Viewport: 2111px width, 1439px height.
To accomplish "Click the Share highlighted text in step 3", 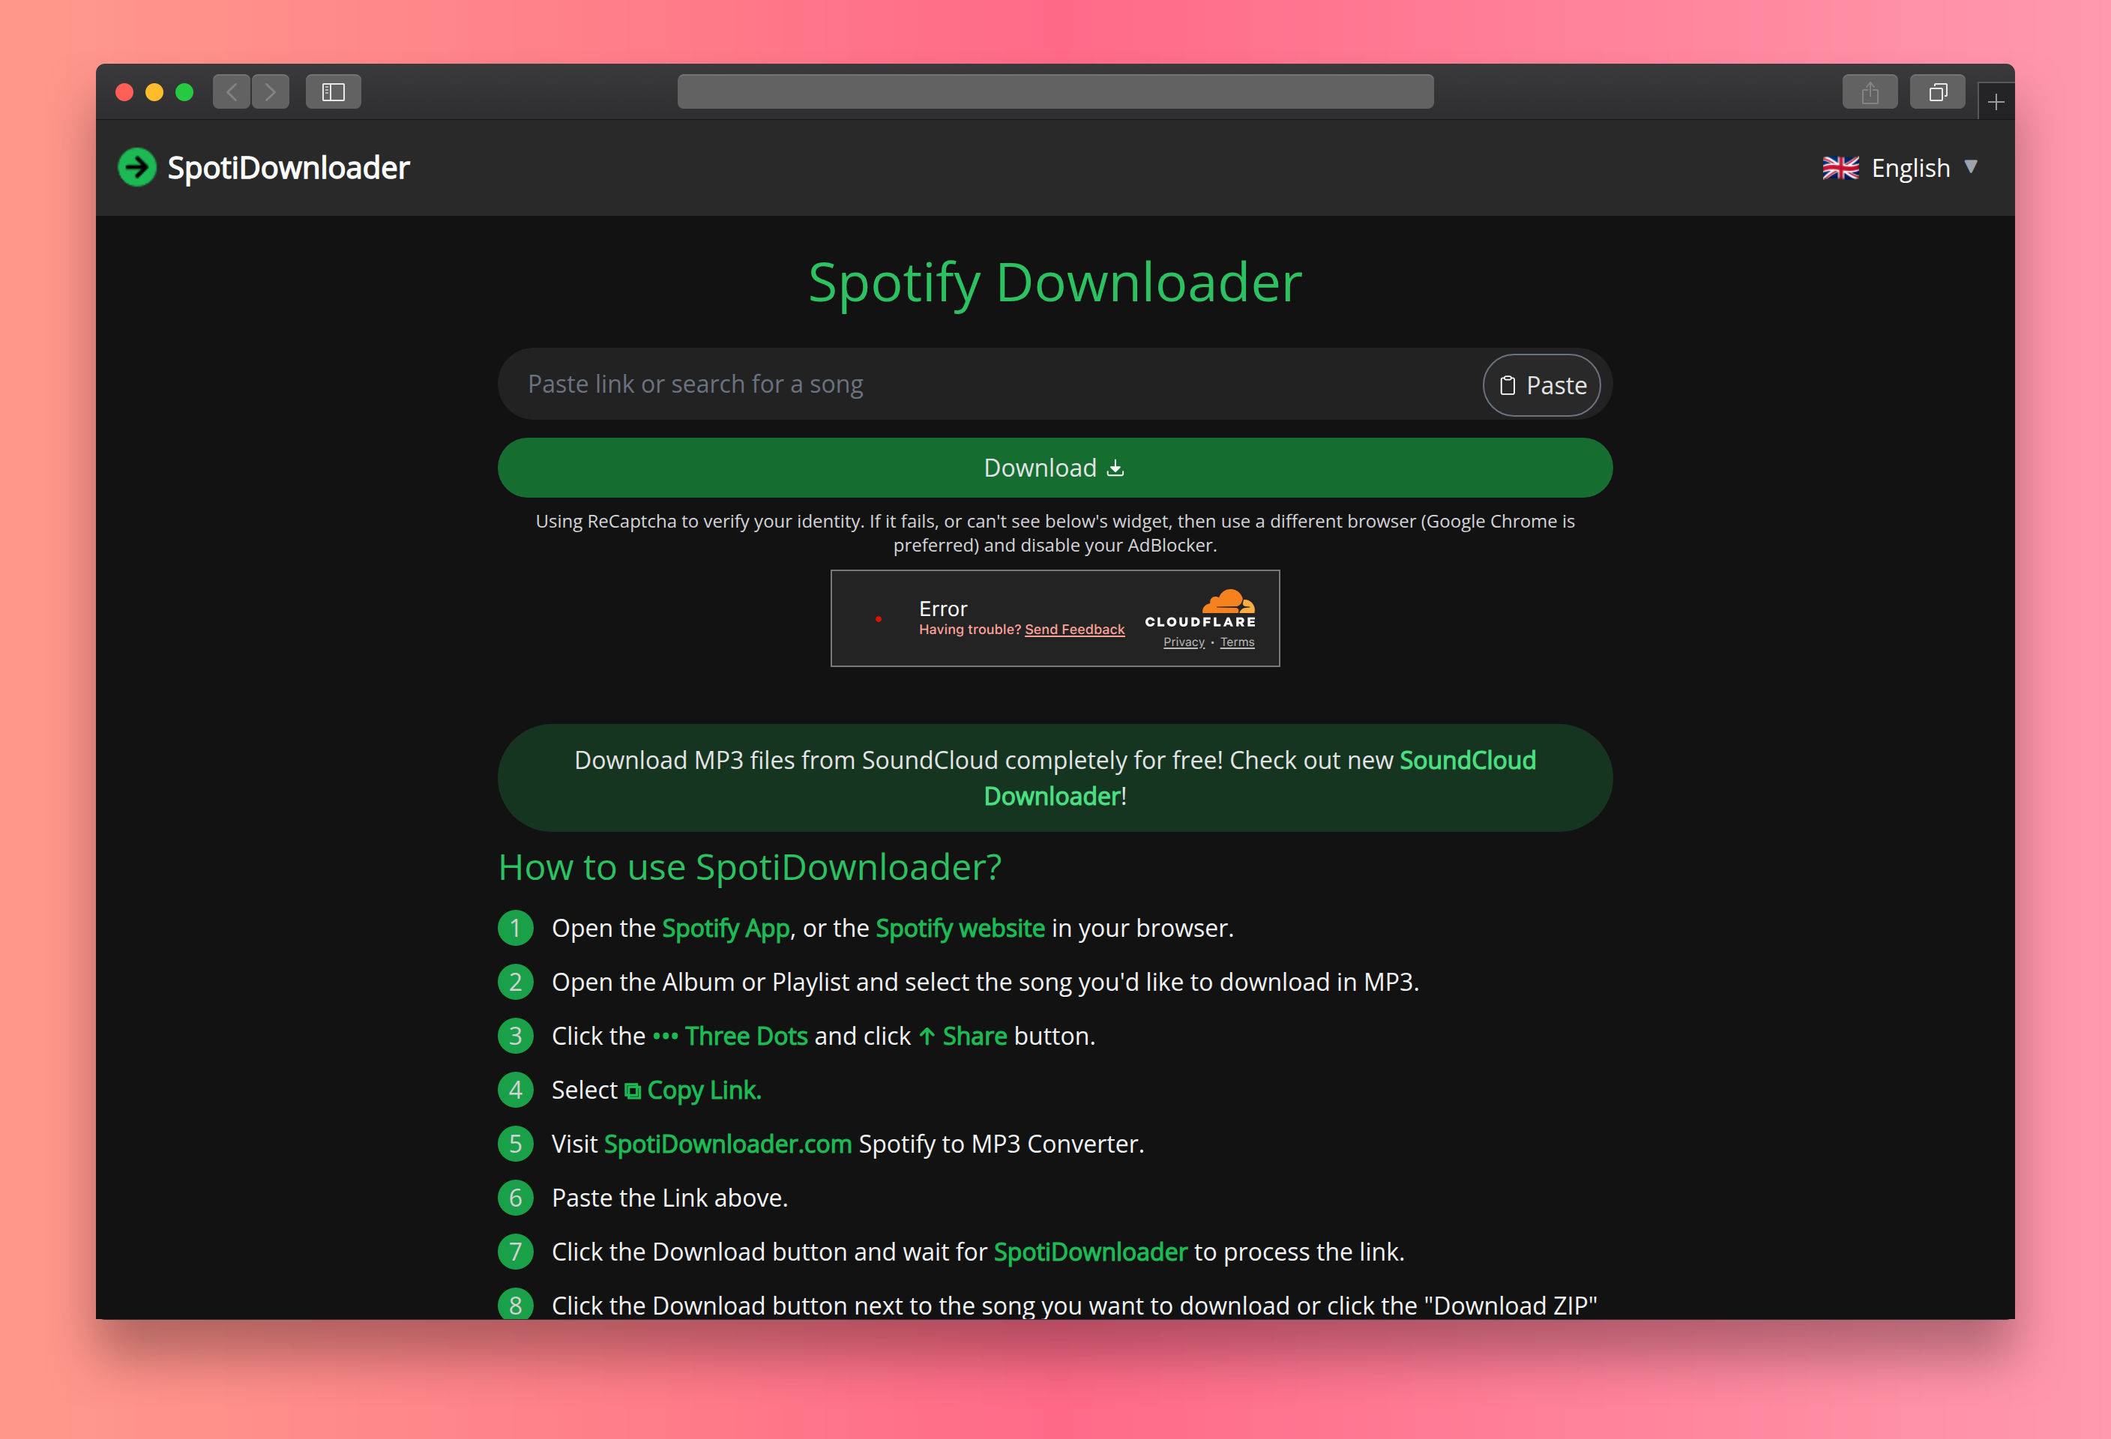I will [975, 1036].
